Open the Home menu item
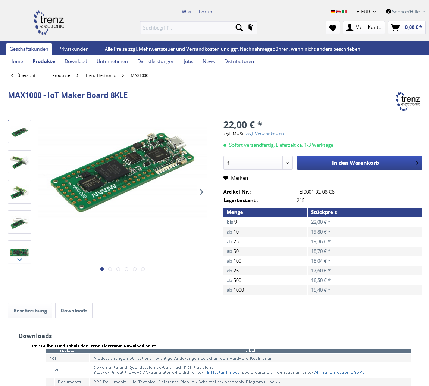 pyautogui.click(x=16, y=61)
